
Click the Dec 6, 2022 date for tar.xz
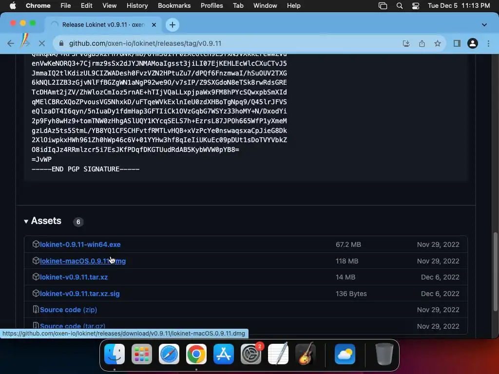(x=440, y=277)
